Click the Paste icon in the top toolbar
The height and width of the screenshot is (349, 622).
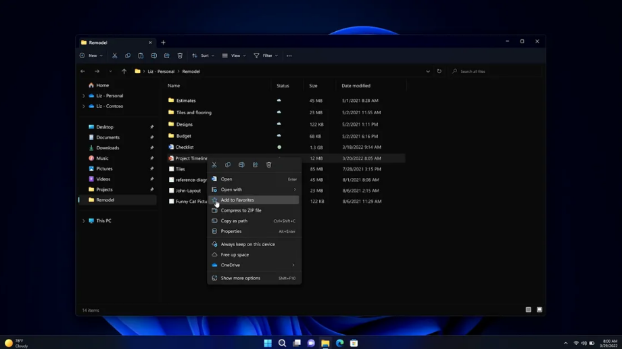coord(141,55)
